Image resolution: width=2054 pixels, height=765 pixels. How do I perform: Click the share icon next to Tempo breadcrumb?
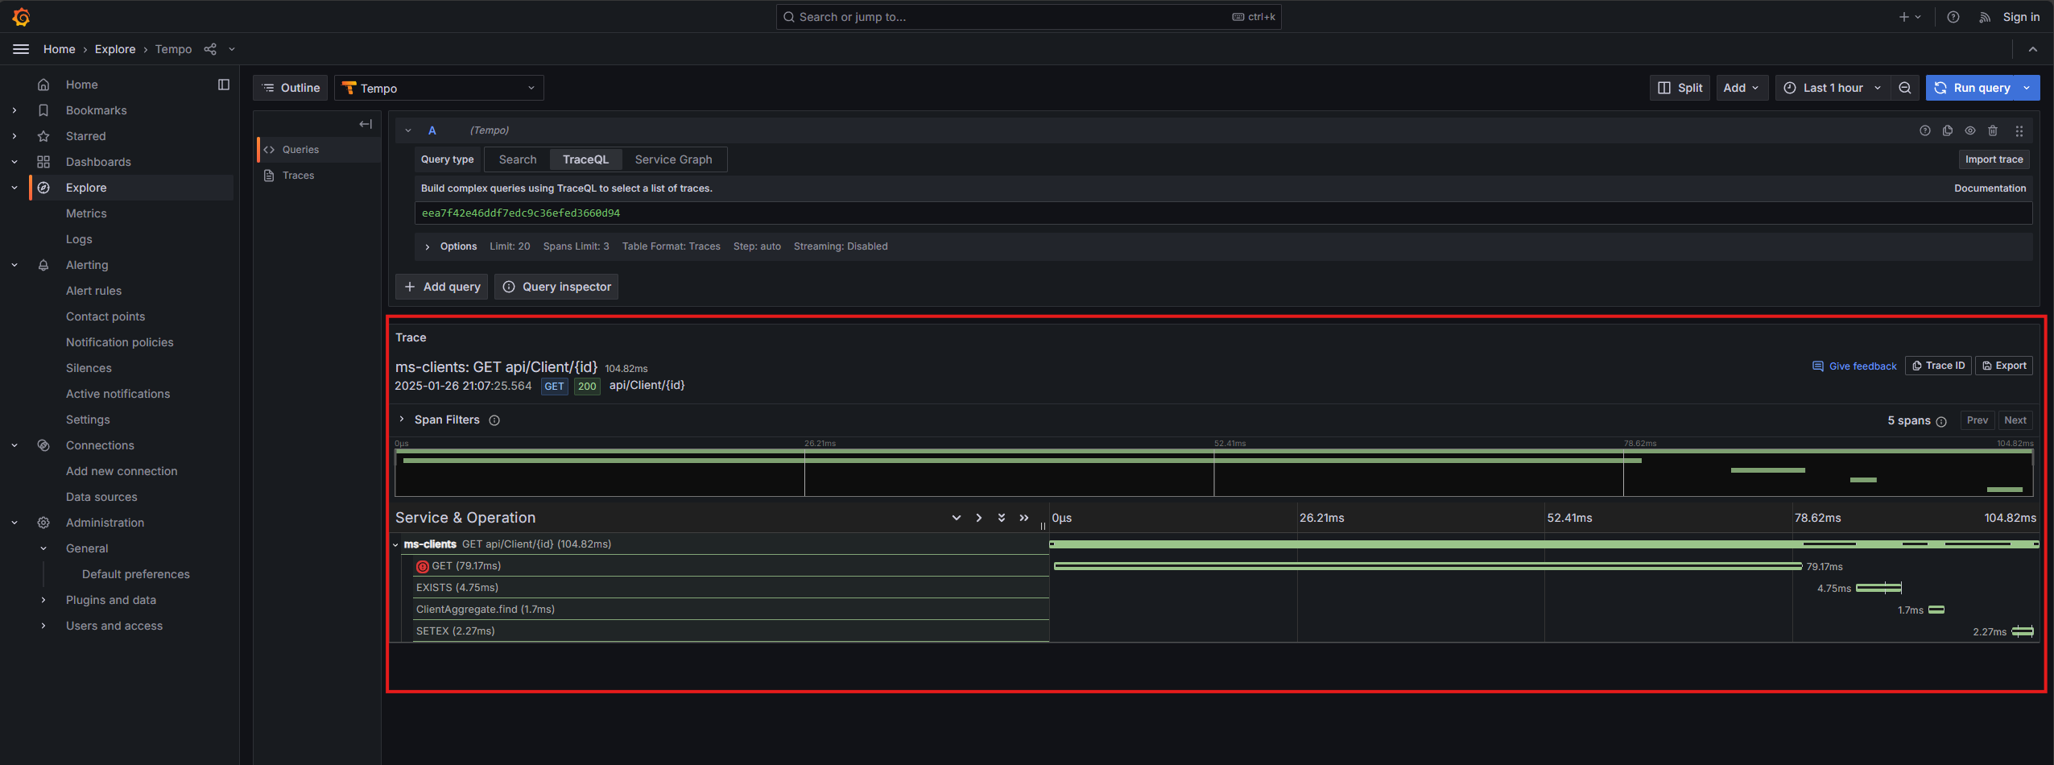[210, 49]
